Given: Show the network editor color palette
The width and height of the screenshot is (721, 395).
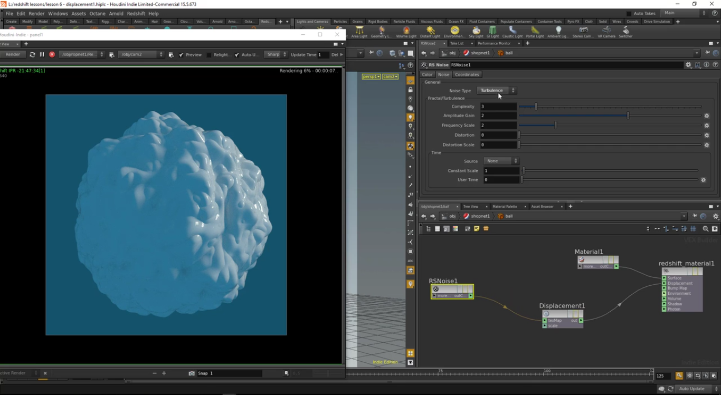Looking at the screenshot, I should [x=456, y=229].
